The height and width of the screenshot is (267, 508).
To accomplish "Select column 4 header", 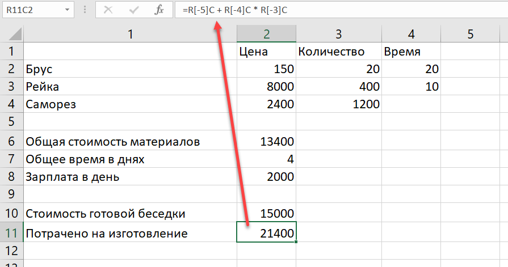I will (411, 34).
